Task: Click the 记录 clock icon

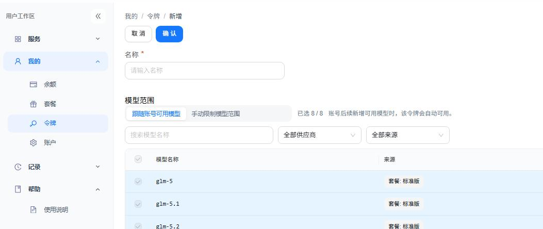Action: 18,167
